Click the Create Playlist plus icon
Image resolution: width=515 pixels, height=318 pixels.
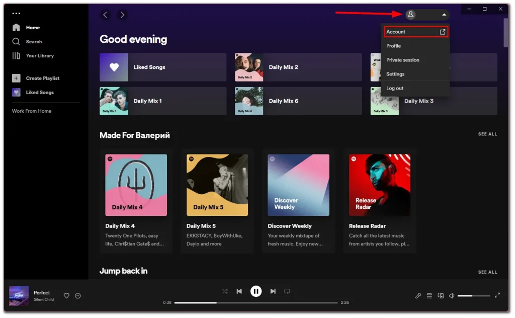coord(16,78)
